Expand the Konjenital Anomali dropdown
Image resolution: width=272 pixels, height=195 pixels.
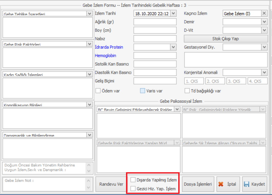click(x=264, y=72)
